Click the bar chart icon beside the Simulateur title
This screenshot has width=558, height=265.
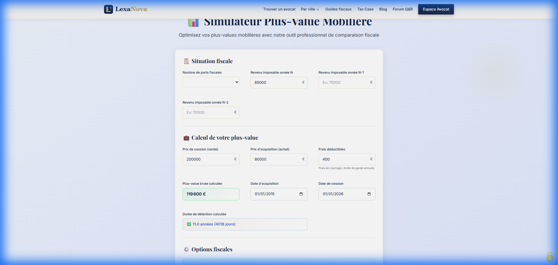[193, 22]
